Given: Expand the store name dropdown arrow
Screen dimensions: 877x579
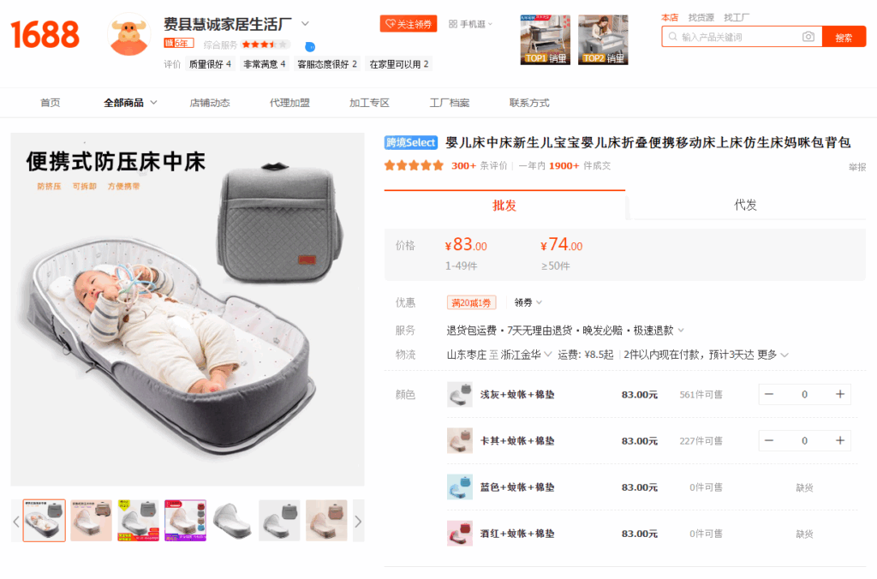Looking at the screenshot, I should coord(306,23).
